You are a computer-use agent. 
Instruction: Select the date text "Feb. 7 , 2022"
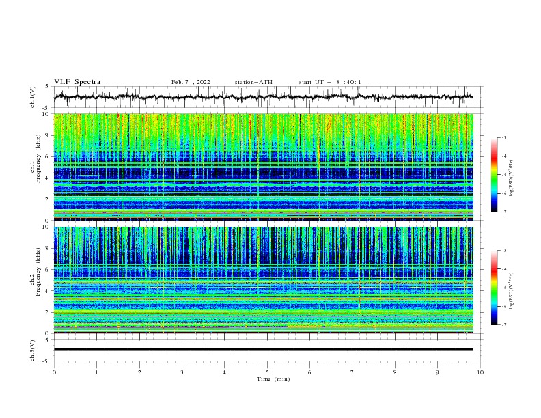(x=191, y=82)
